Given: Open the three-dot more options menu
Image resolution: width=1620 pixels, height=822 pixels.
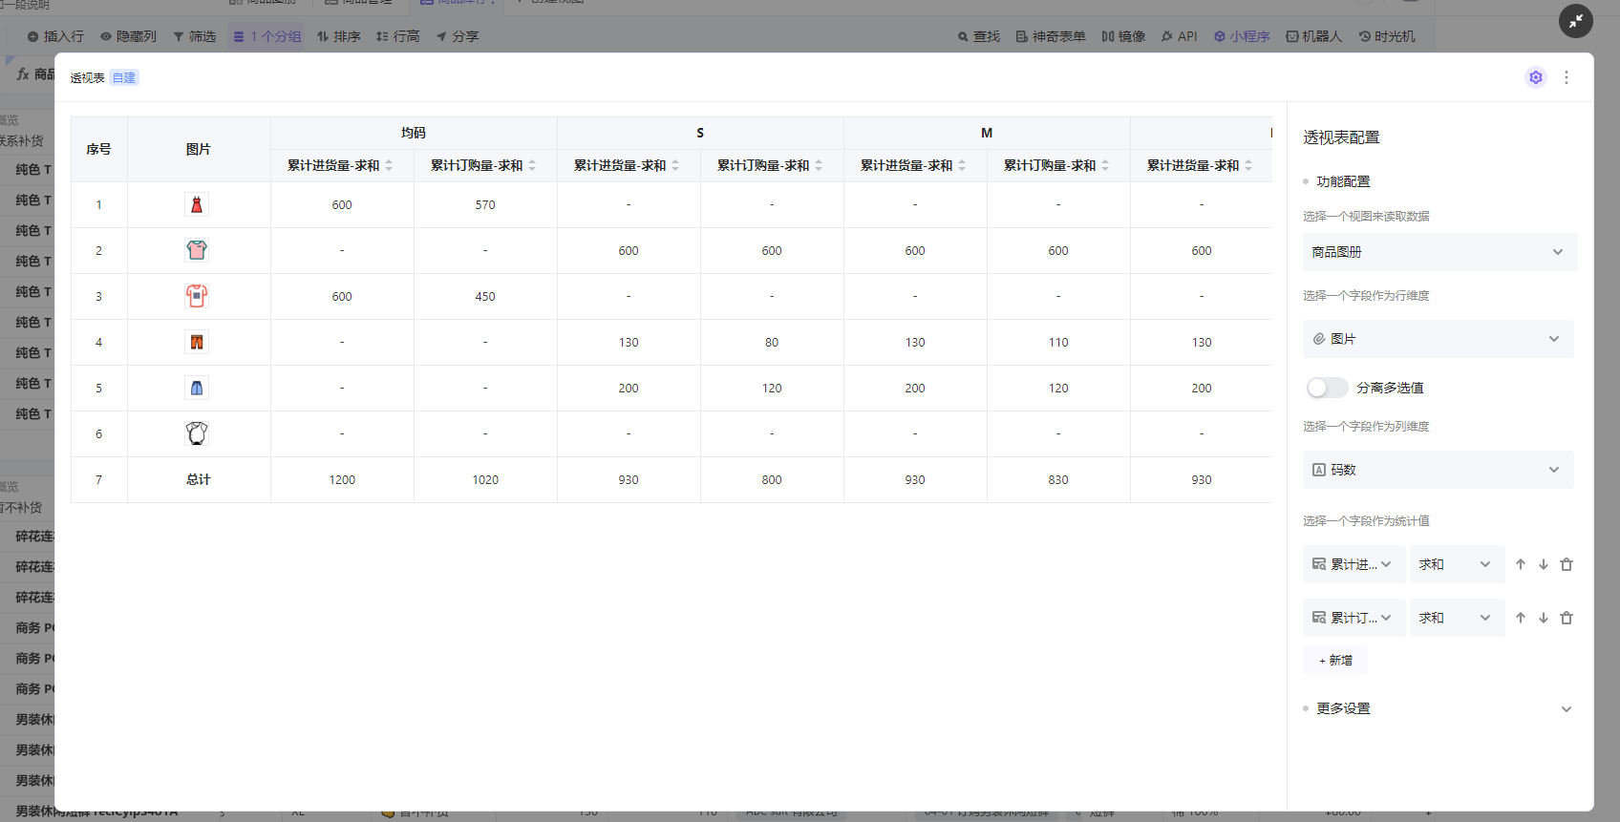Looking at the screenshot, I should pyautogui.click(x=1567, y=77).
